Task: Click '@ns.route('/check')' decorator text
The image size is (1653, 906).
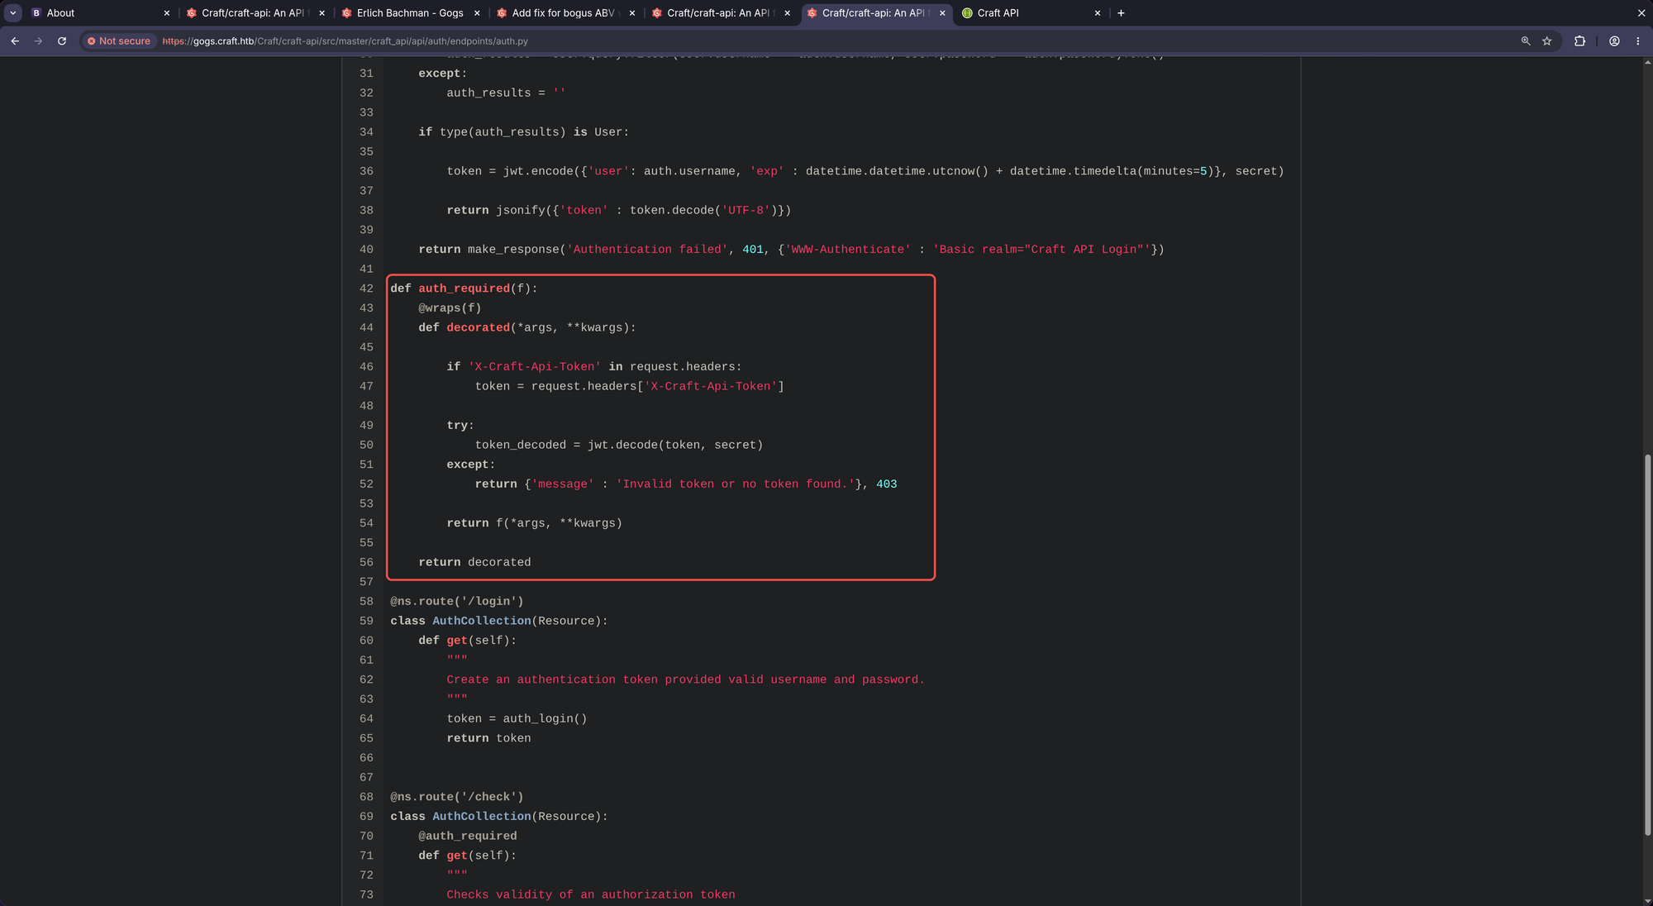Action: pyautogui.click(x=456, y=797)
